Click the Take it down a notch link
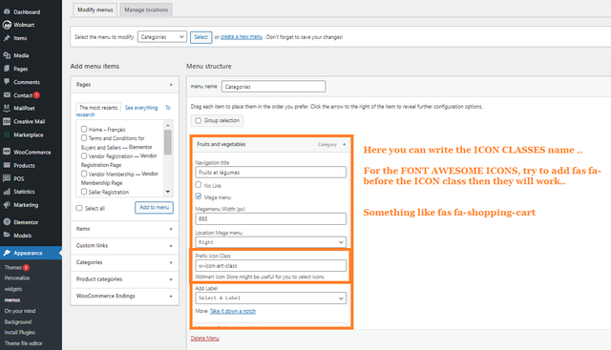The image size is (611, 350). click(x=233, y=311)
